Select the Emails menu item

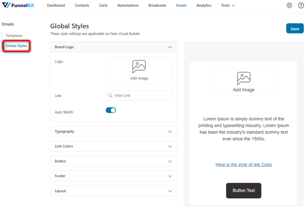181,5
